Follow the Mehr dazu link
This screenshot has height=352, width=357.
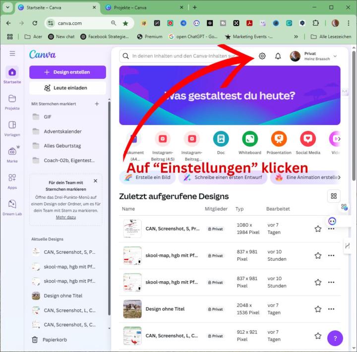[x=66, y=217]
